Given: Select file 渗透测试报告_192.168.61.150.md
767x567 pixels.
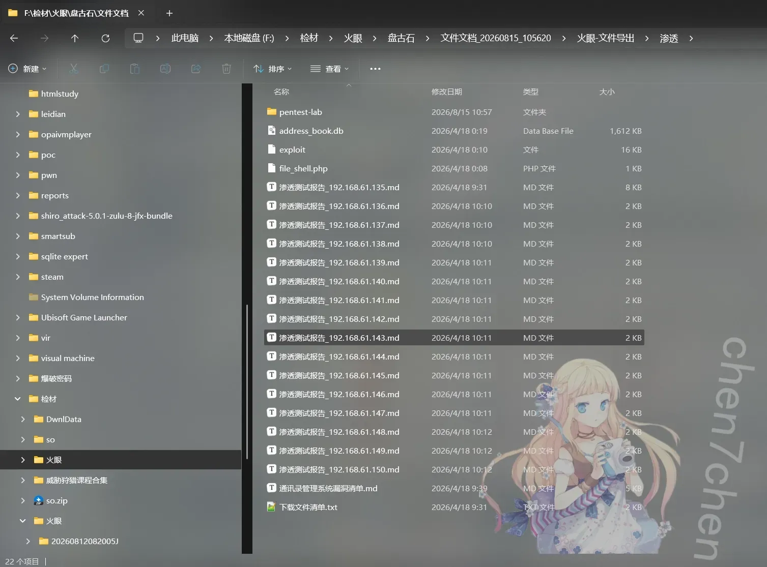Looking at the screenshot, I should pyautogui.click(x=454, y=469).
